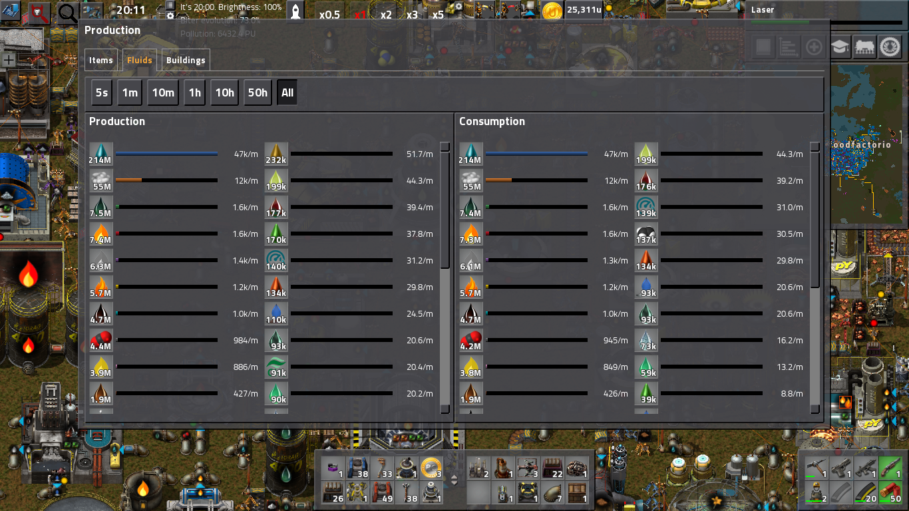909x511 pixels.
Task: Click the 51.7/m value in Production
Action: (420, 154)
